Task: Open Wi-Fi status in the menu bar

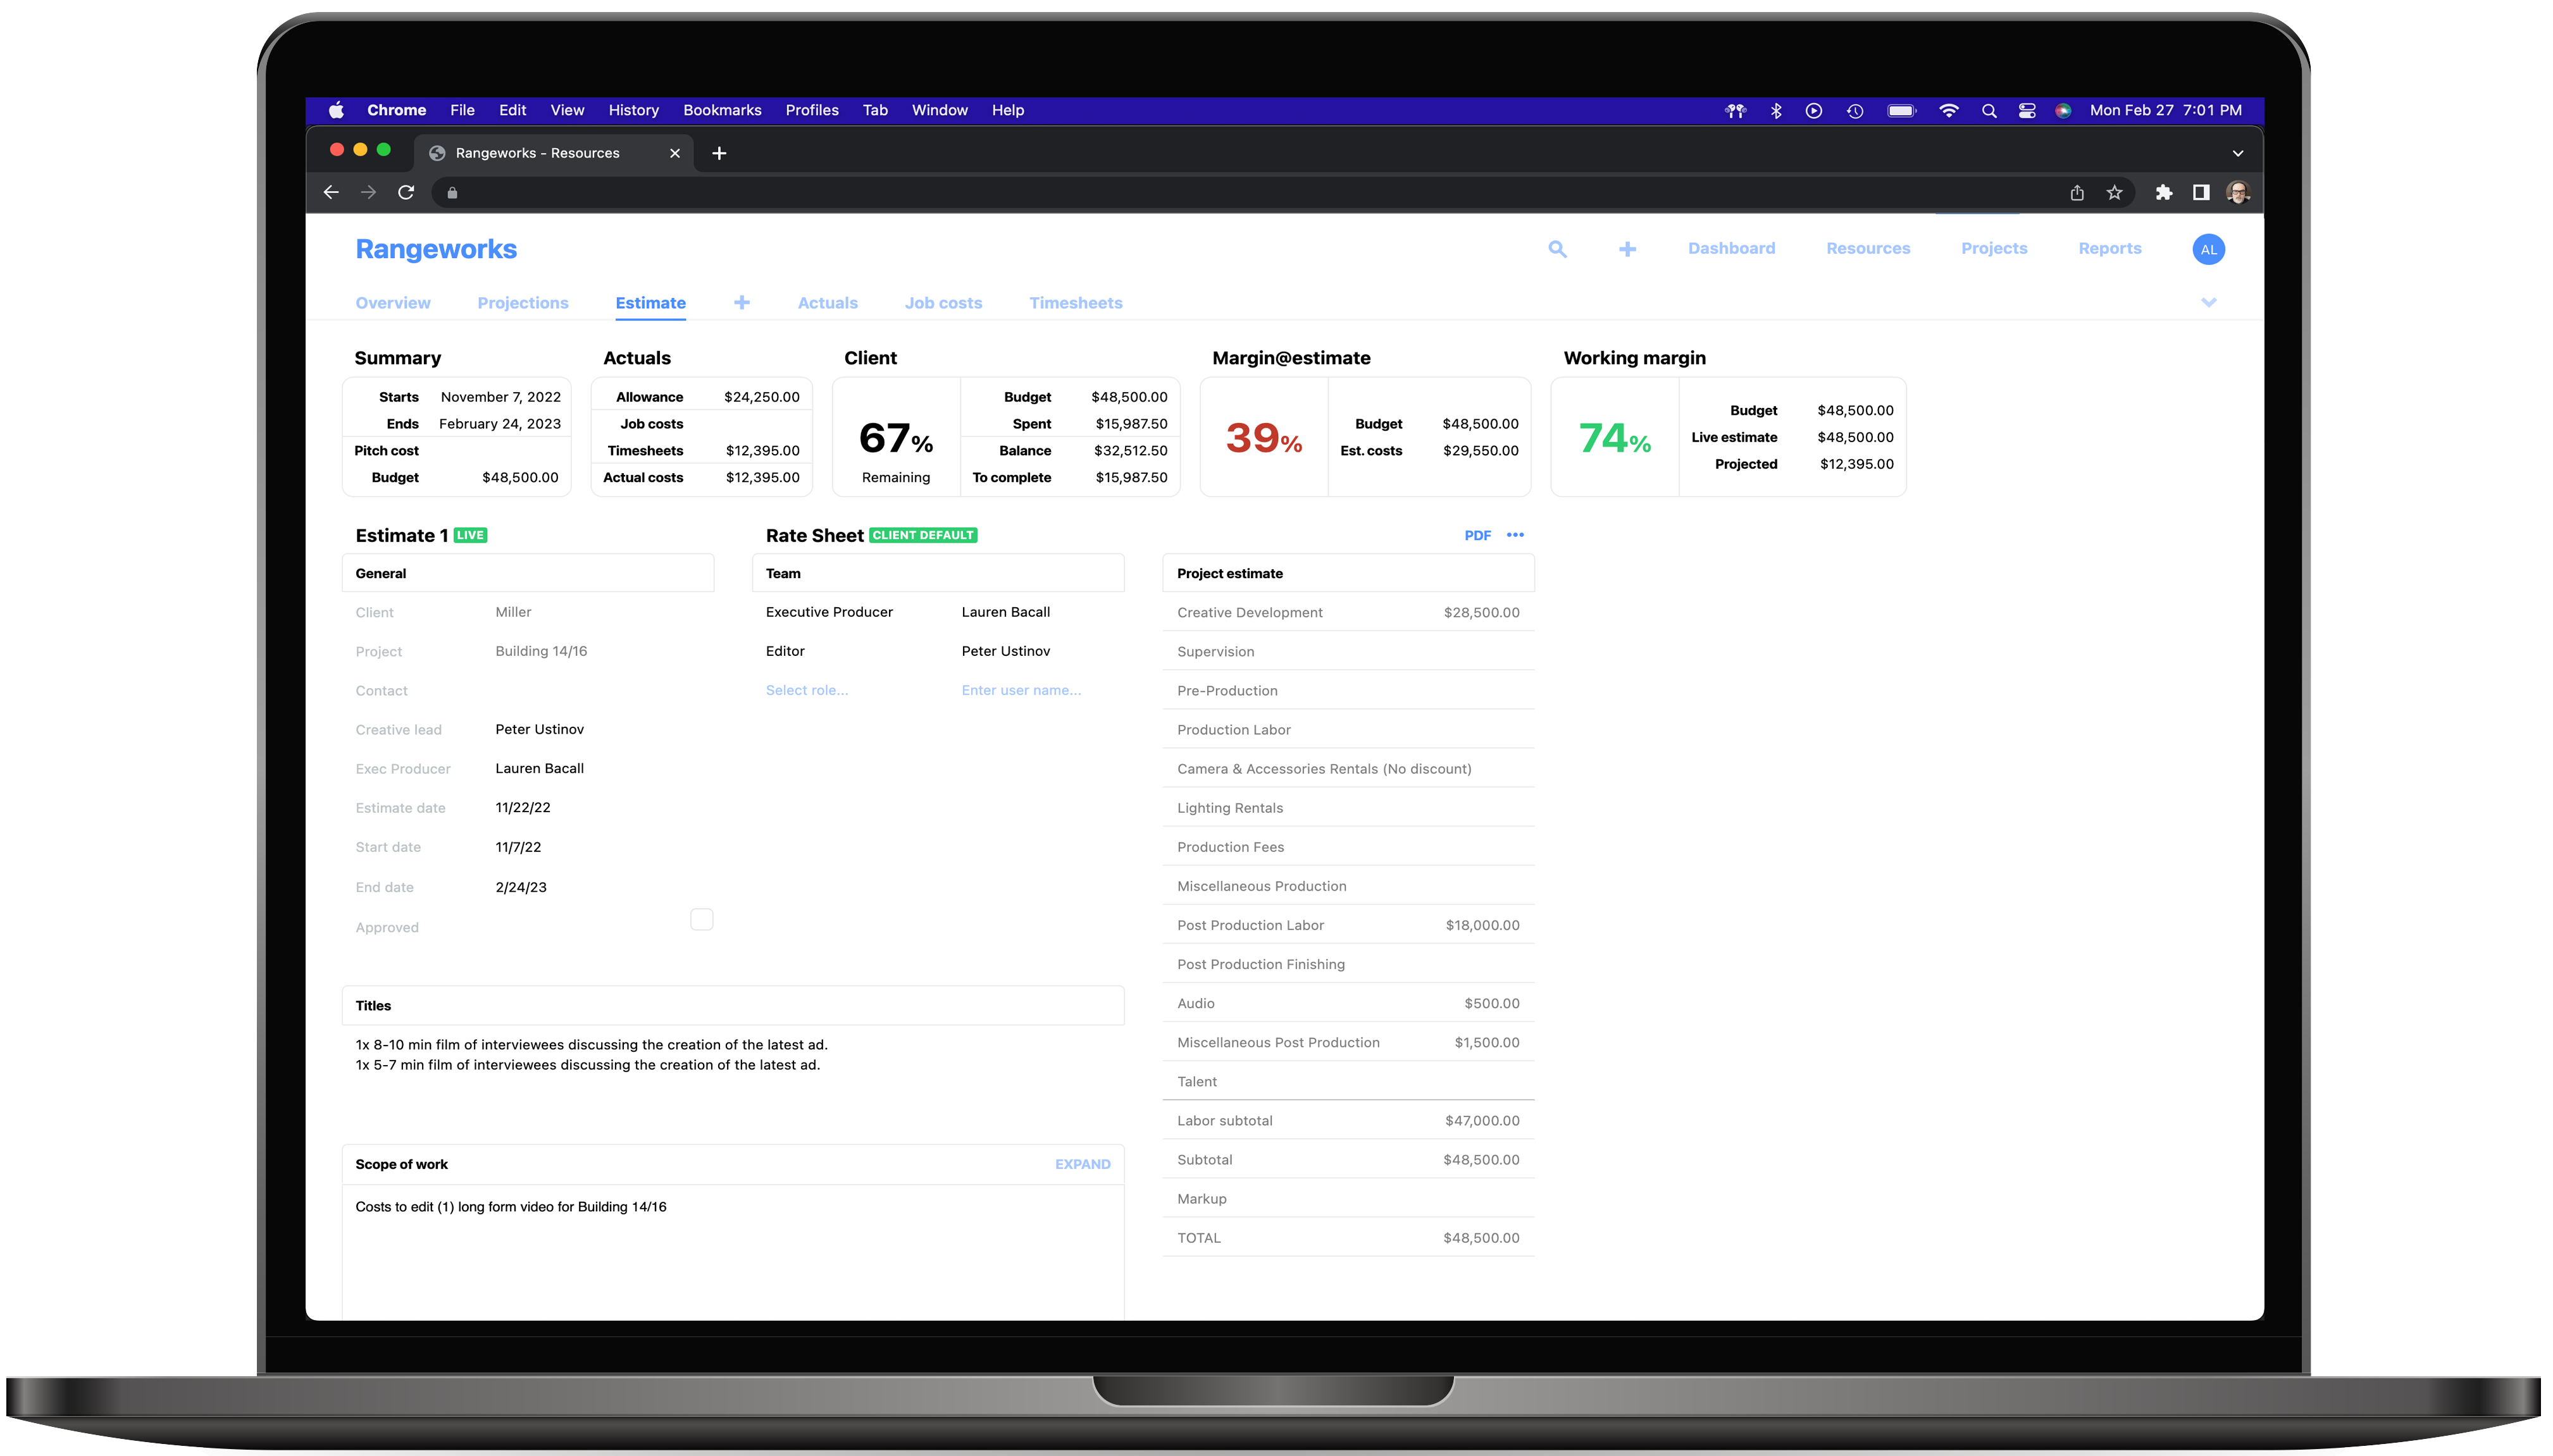Action: [1949, 111]
